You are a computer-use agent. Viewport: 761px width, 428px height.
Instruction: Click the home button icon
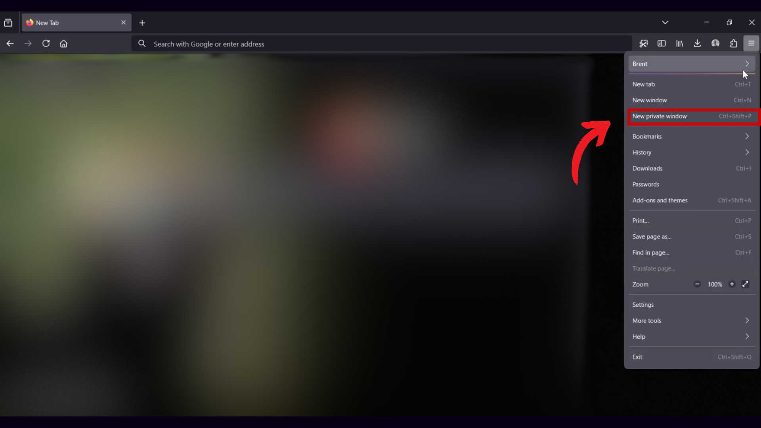64,43
